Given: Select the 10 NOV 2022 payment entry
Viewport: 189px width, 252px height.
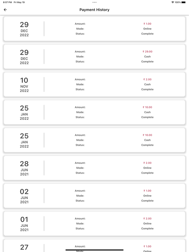Looking at the screenshot, I should click(94, 84).
